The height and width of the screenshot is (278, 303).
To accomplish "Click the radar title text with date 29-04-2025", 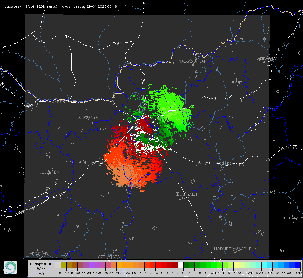I will tap(60, 6).
